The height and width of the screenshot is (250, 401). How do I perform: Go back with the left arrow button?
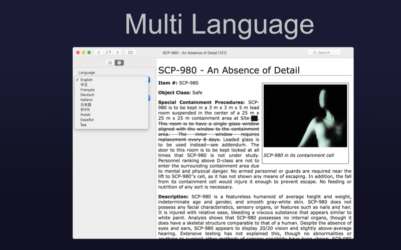99,52
